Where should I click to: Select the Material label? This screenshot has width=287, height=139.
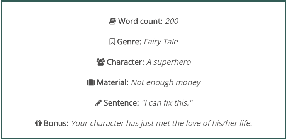pyautogui.click(x=112, y=83)
